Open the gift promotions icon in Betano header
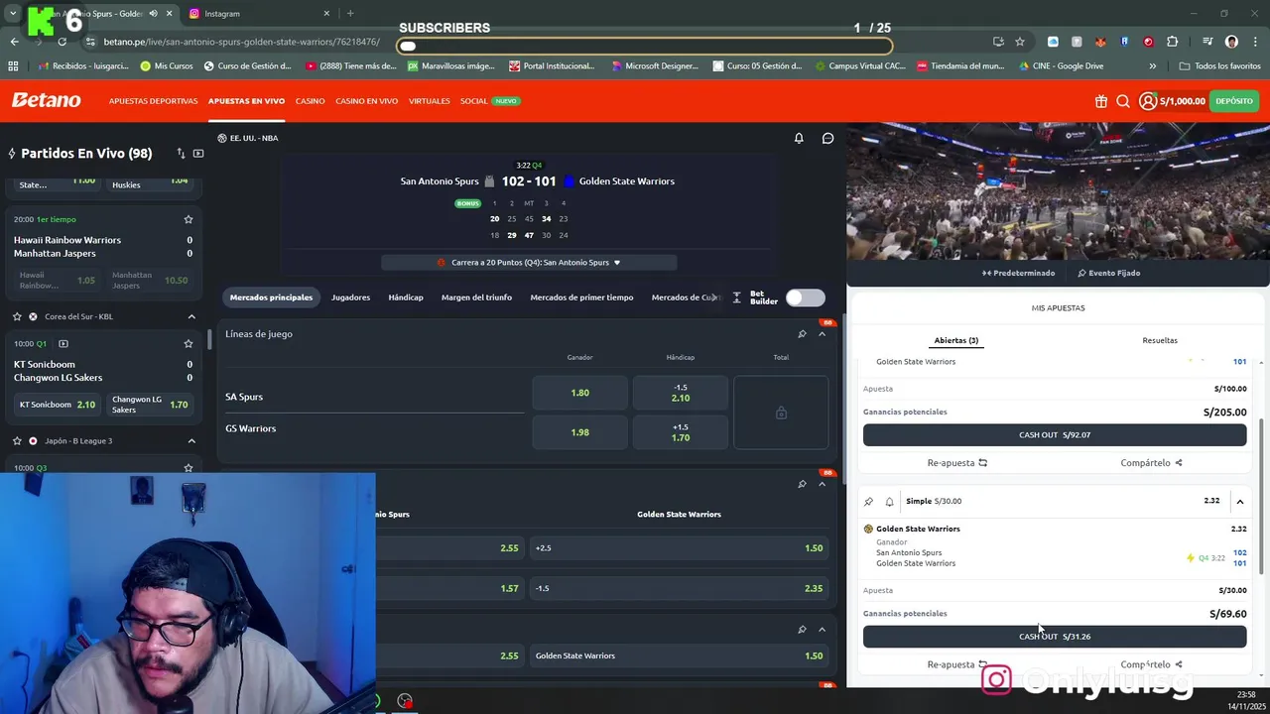Viewport: 1270px width, 714px height. [x=1101, y=101]
